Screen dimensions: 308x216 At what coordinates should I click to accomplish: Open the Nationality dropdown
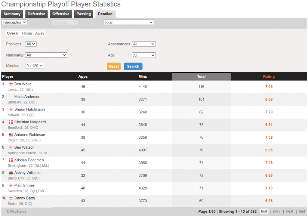(46, 55)
